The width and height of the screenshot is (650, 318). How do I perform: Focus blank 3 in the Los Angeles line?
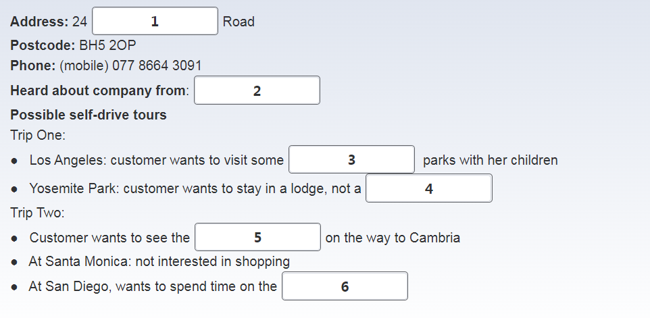pos(351,159)
